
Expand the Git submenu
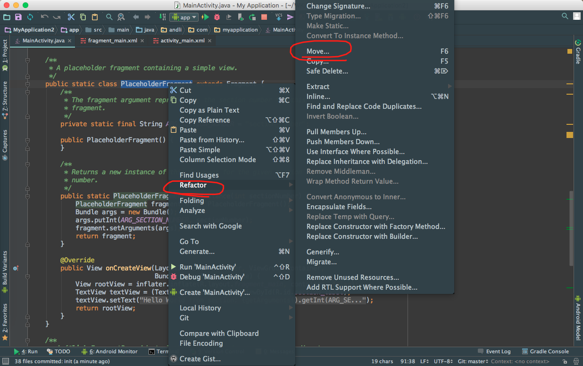point(232,318)
